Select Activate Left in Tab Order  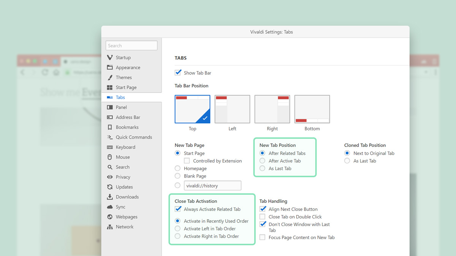point(177,228)
